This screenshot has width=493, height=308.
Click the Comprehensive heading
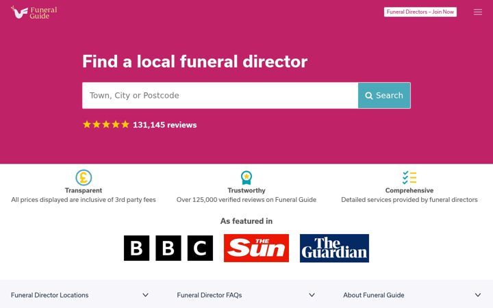click(x=409, y=190)
